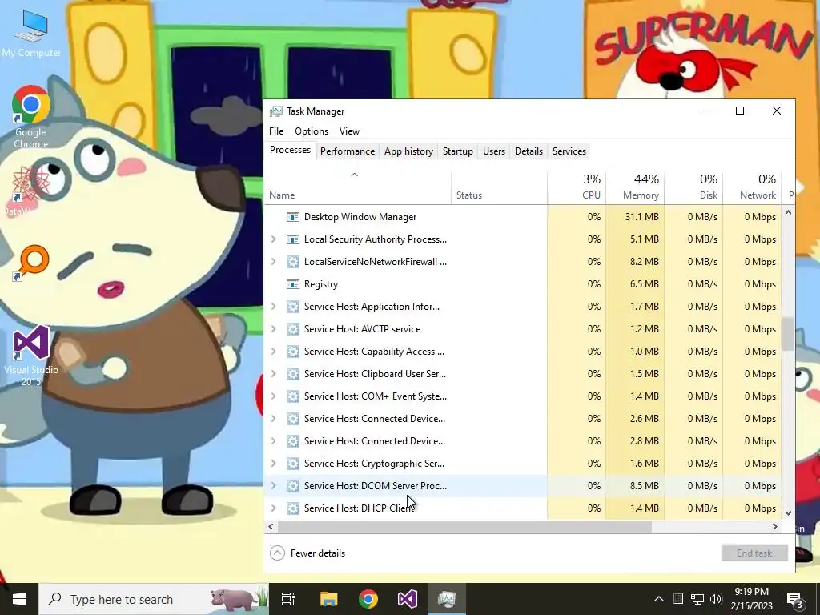Click the horizontal scrollbar thumb
Image resolution: width=820 pixels, height=615 pixels.
464,527
